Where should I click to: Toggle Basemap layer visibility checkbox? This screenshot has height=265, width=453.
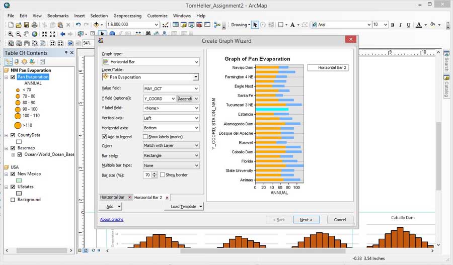pyautogui.click(x=13, y=148)
